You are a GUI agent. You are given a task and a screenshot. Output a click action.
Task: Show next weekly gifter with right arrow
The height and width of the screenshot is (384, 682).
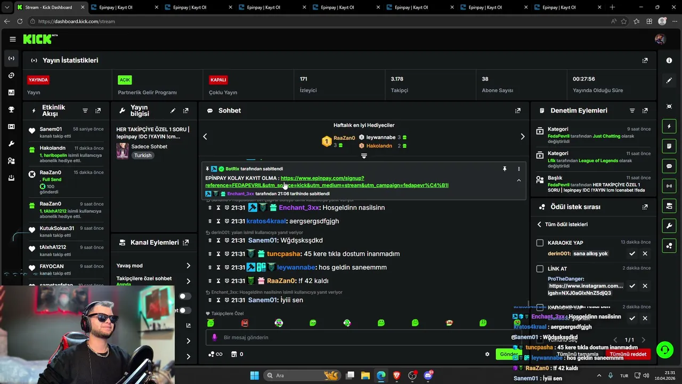[x=522, y=137]
